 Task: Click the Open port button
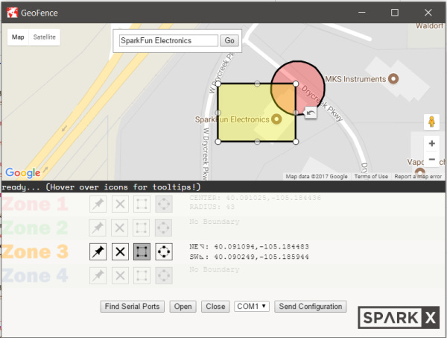(x=183, y=307)
